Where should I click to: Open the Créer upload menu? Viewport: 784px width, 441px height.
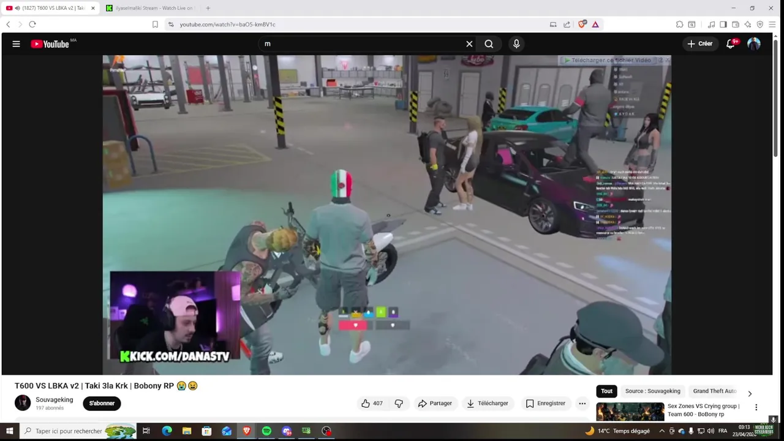point(700,44)
